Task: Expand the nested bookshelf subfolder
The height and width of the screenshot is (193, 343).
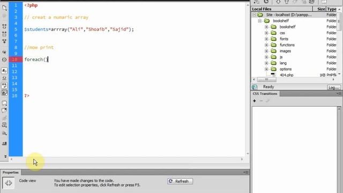Action: coord(266,27)
